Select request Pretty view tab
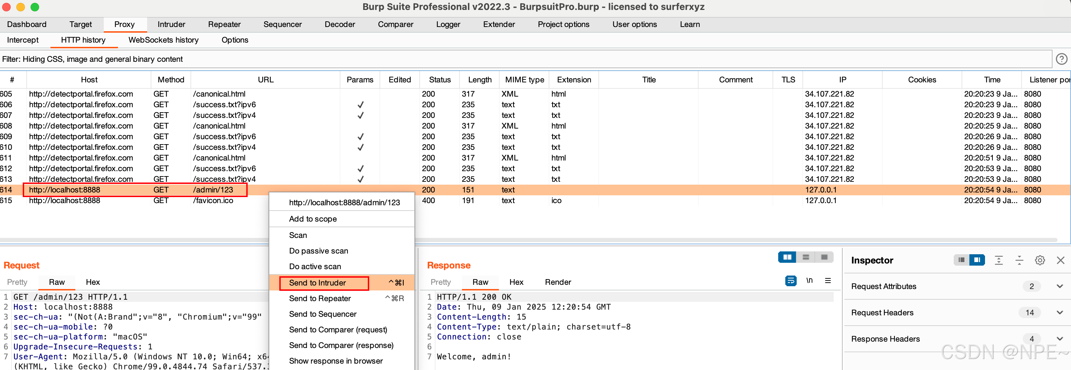The image size is (1071, 370). click(17, 282)
